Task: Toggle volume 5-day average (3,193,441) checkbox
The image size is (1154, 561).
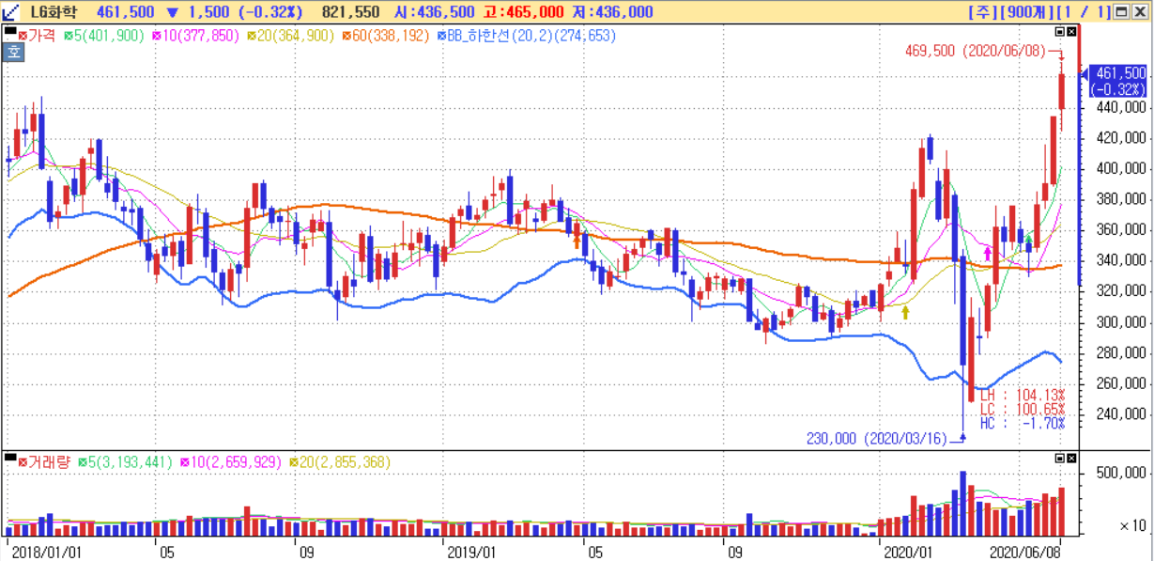Action: tap(82, 461)
